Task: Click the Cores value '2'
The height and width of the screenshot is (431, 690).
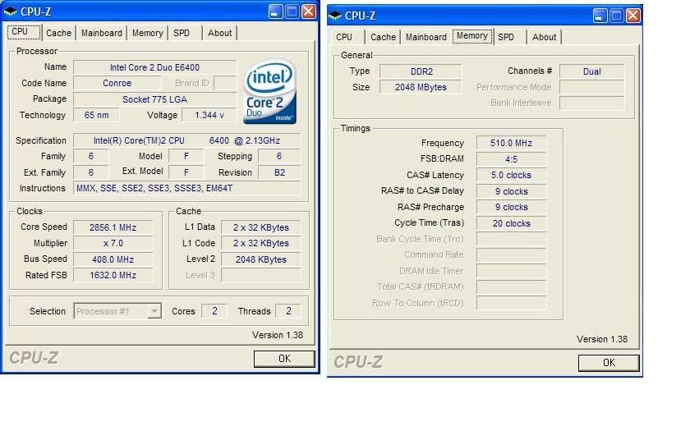Action: pyautogui.click(x=214, y=311)
